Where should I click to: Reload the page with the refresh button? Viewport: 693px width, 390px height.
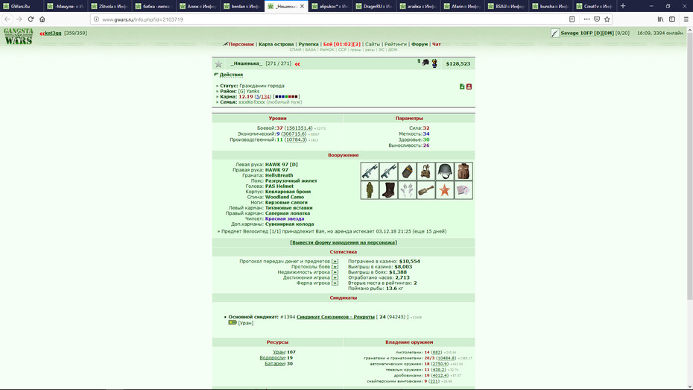tap(31, 19)
